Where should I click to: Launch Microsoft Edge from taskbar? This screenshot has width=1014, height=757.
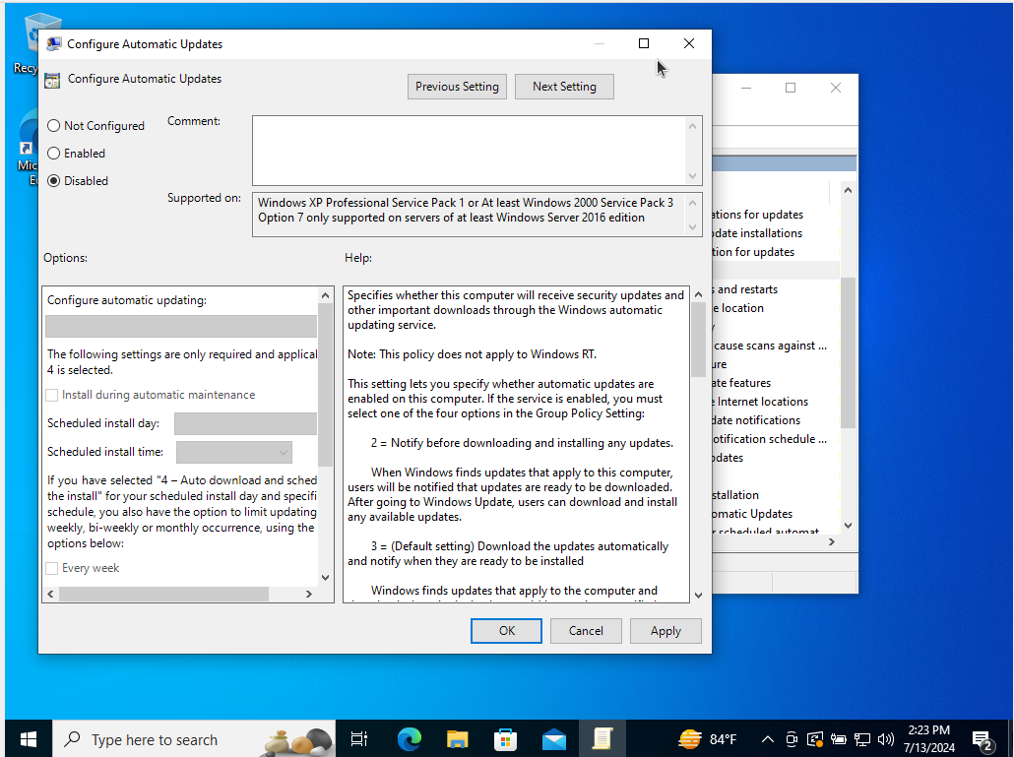(x=409, y=739)
